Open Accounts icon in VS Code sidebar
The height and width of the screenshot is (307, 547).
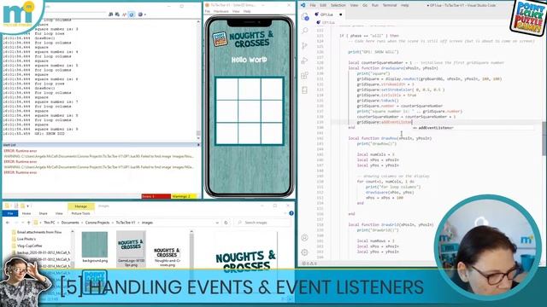click(304, 238)
